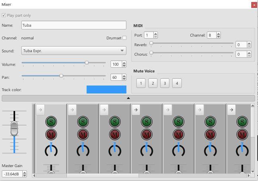Expand channels arrow on fourth strip

click(136, 110)
